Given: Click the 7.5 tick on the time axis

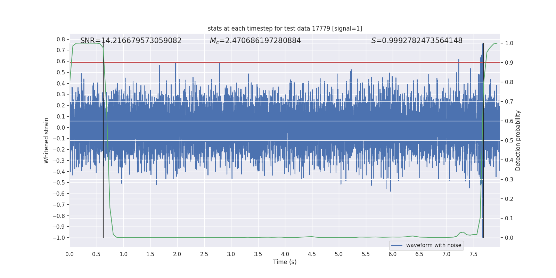Looking at the screenshot, I should tap(473, 254).
